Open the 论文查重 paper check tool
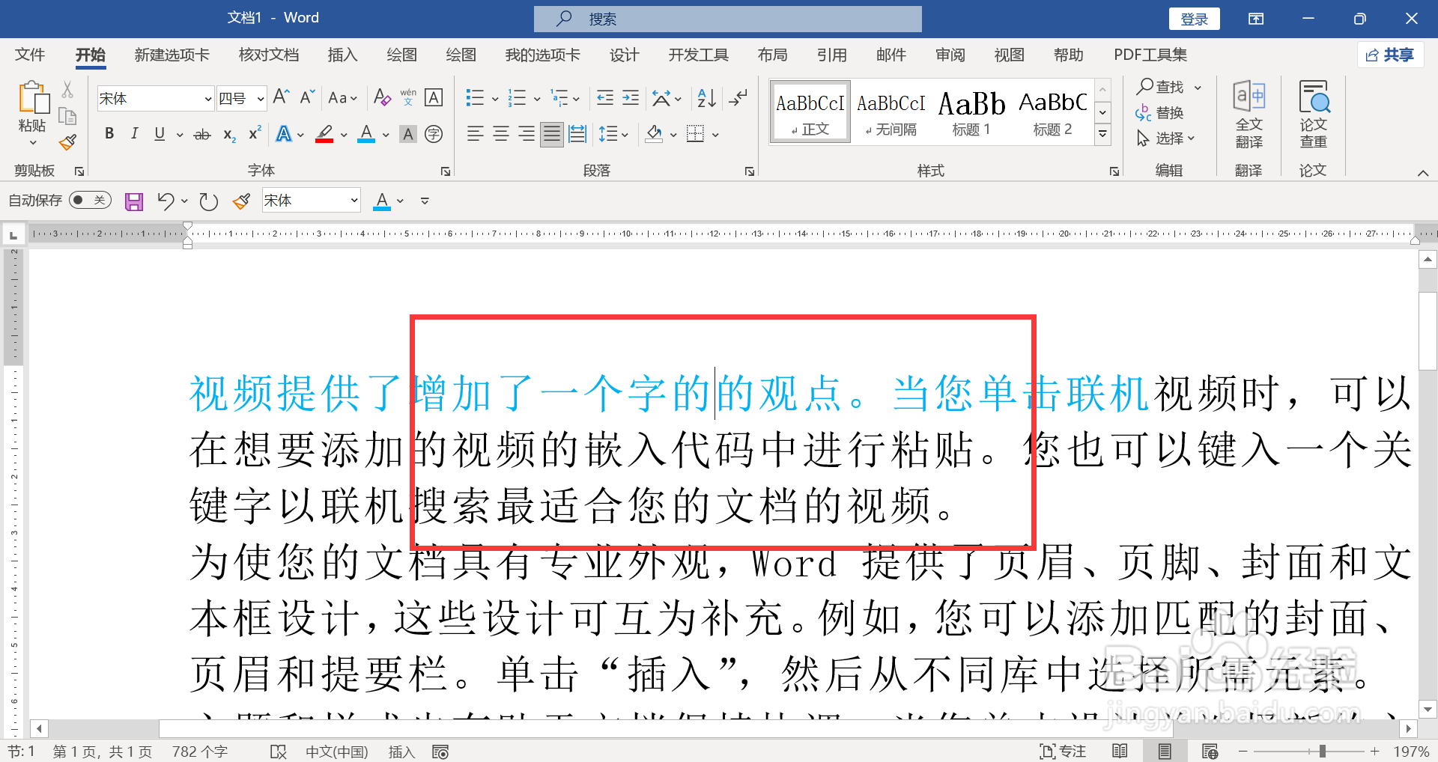1438x762 pixels. (x=1313, y=114)
